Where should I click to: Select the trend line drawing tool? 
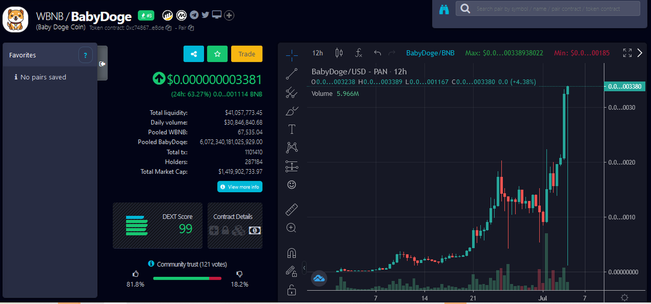tap(291, 74)
